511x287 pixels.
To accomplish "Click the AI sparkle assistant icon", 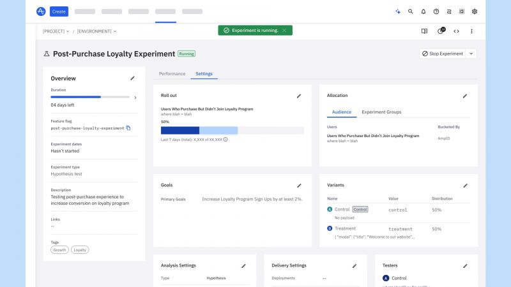I will pyautogui.click(x=398, y=11).
